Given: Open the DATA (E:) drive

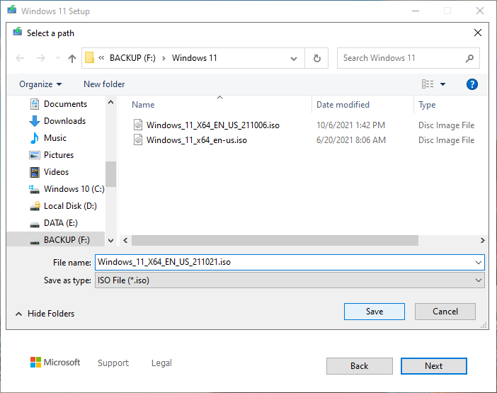Looking at the screenshot, I should coord(61,223).
